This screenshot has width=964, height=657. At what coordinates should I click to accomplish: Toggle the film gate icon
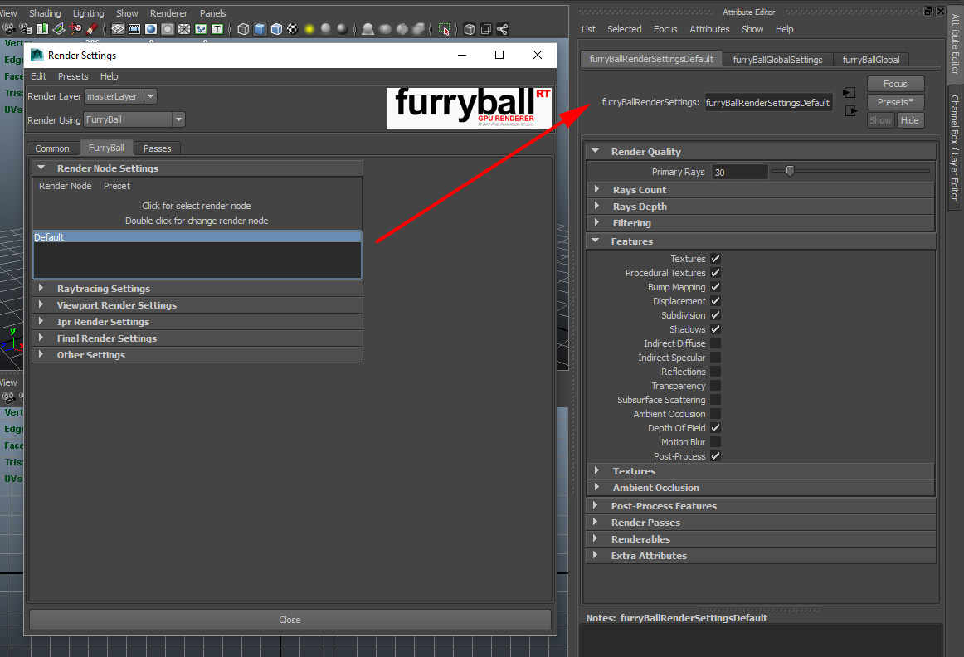click(134, 29)
